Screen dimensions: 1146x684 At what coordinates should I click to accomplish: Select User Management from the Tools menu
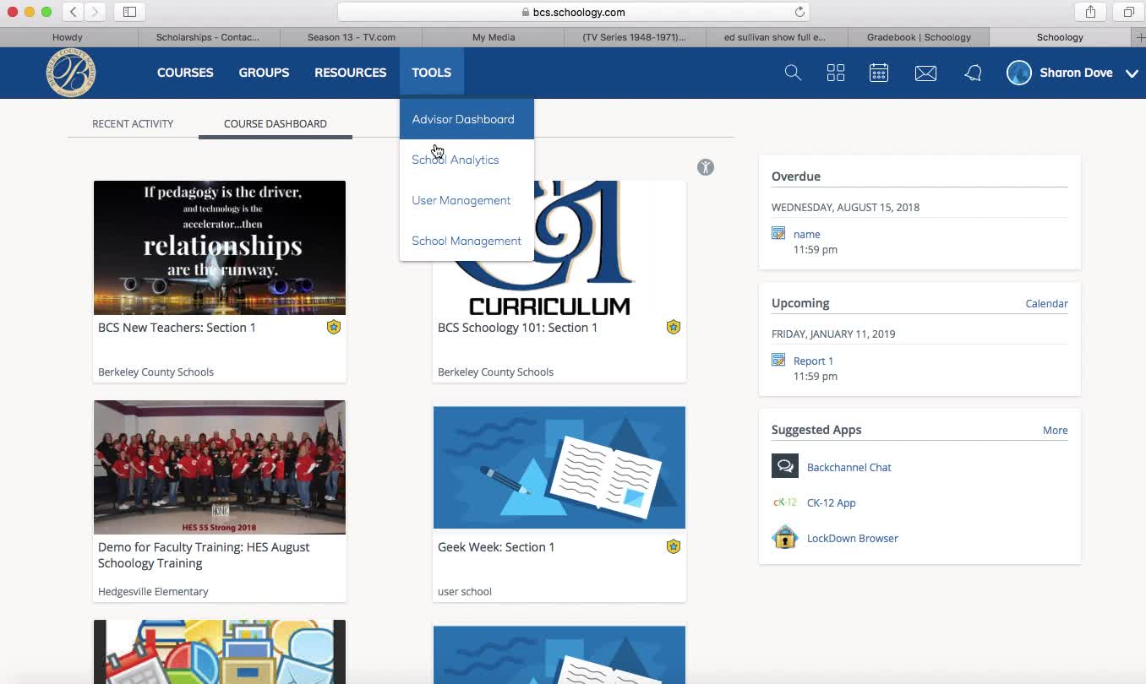point(467,200)
